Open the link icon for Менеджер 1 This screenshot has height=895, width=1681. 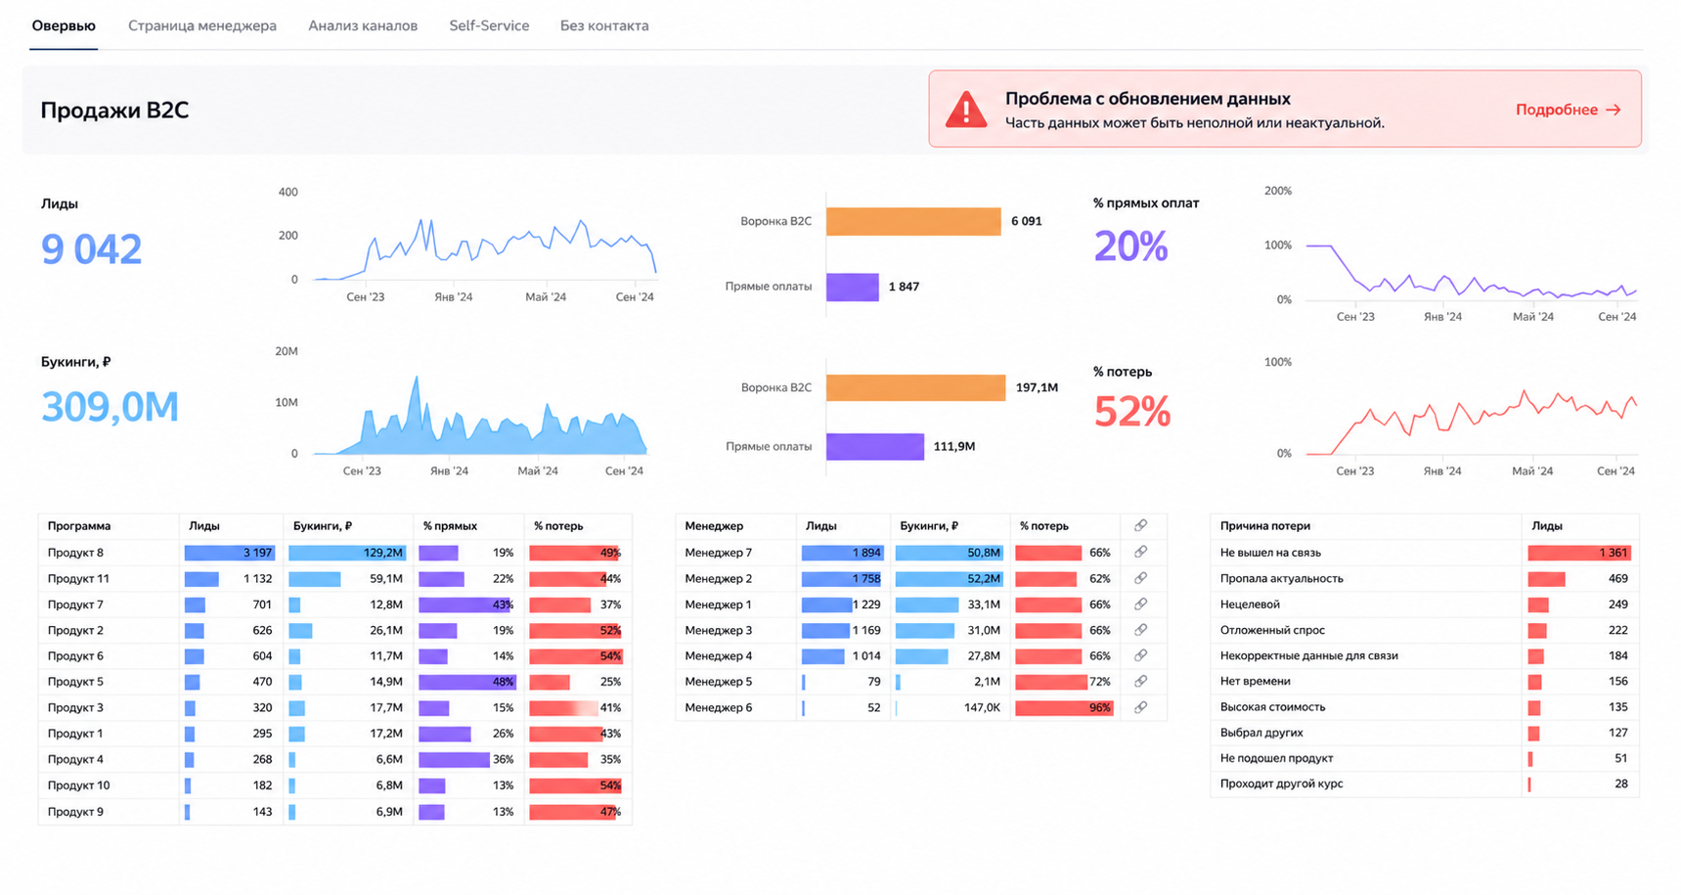(x=1140, y=604)
